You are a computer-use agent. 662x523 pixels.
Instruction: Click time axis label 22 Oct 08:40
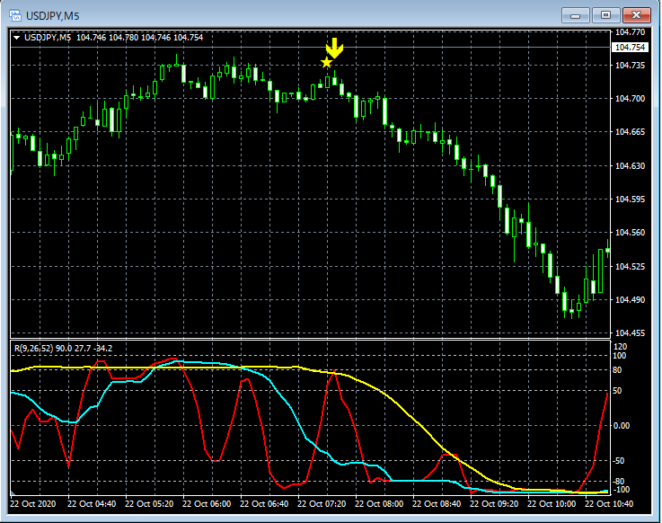pos(437,503)
